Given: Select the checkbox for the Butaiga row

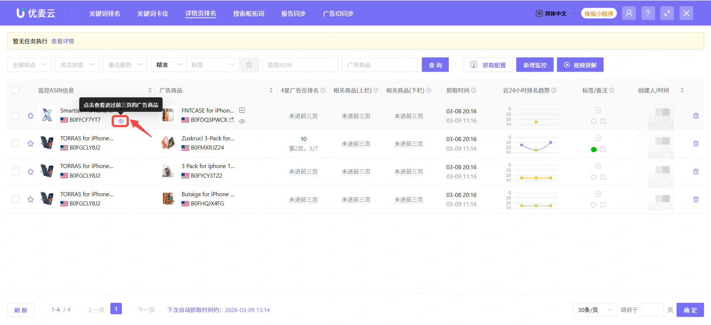Looking at the screenshot, I should (x=16, y=200).
